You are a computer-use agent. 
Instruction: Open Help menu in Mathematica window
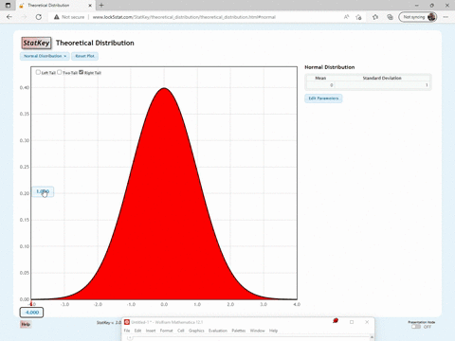(x=273, y=331)
